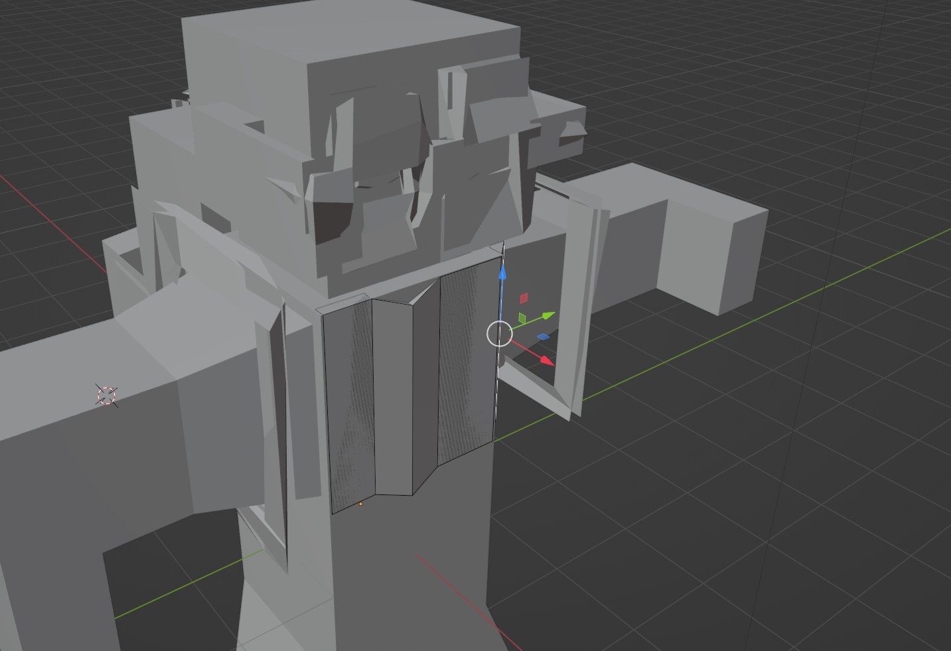The image size is (951, 651).
Task: Select the small green plane handle of the gizmo
Action: click(x=523, y=318)
